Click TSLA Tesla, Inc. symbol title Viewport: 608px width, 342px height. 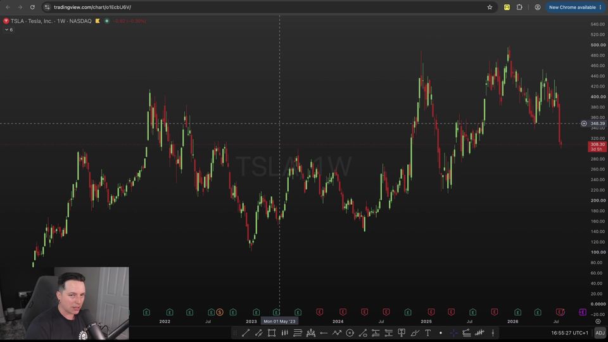[51, 21]
